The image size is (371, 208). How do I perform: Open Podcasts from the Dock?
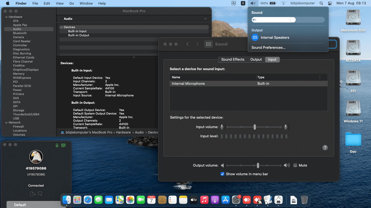215,200
